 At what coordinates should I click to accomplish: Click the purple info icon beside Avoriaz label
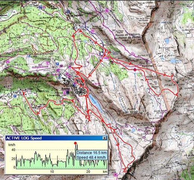coord(65,93)
